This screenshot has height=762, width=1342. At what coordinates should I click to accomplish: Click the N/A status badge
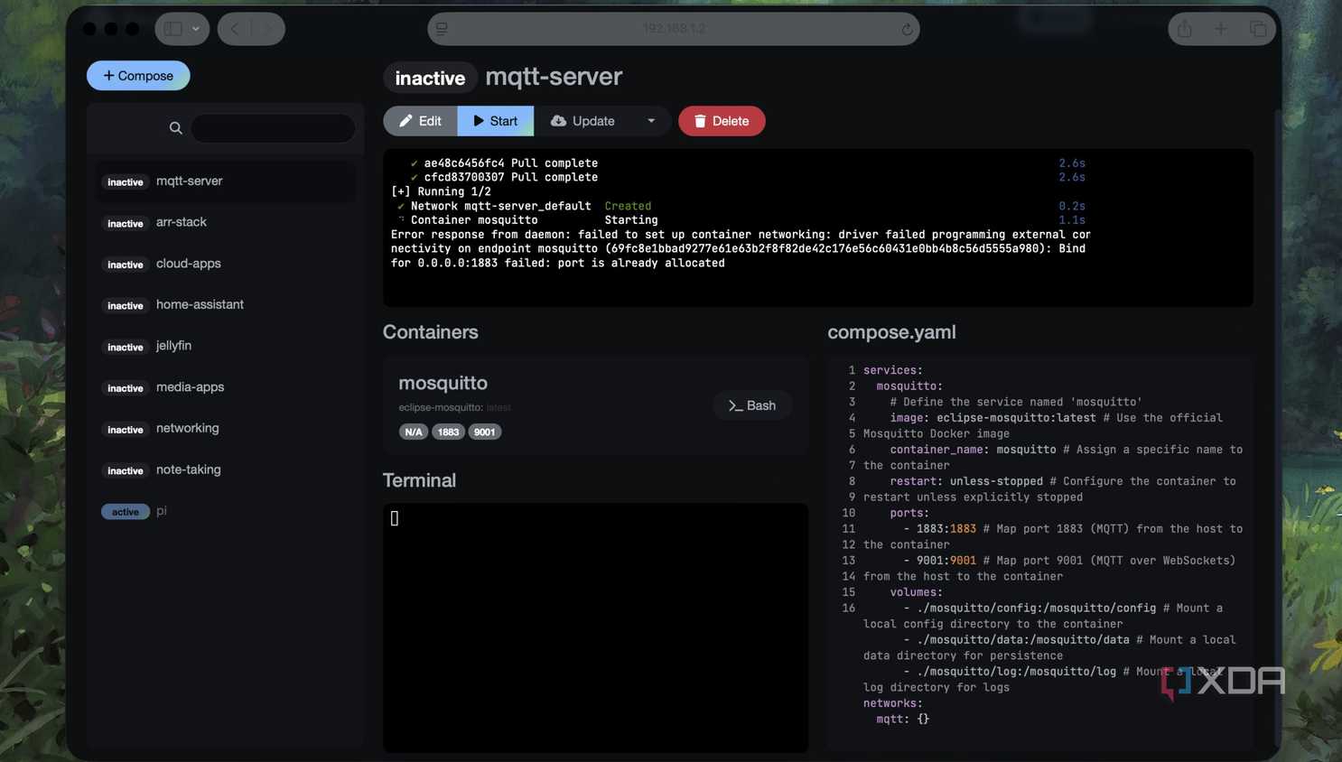414,432
